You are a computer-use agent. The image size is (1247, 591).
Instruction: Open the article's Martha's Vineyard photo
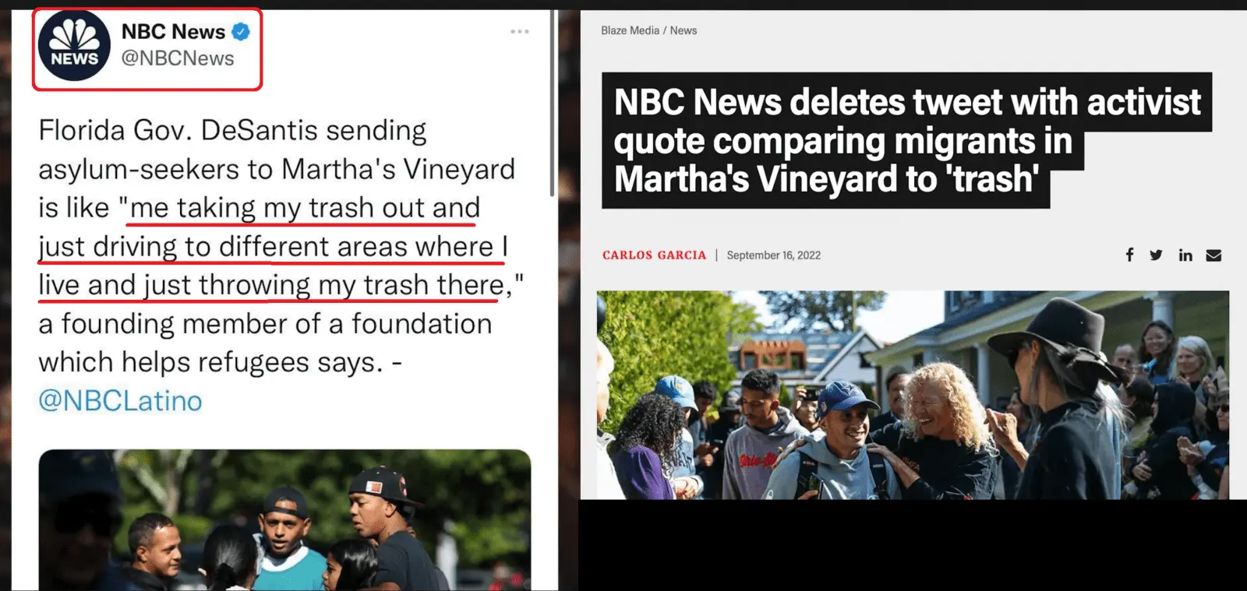coord(913,395)
